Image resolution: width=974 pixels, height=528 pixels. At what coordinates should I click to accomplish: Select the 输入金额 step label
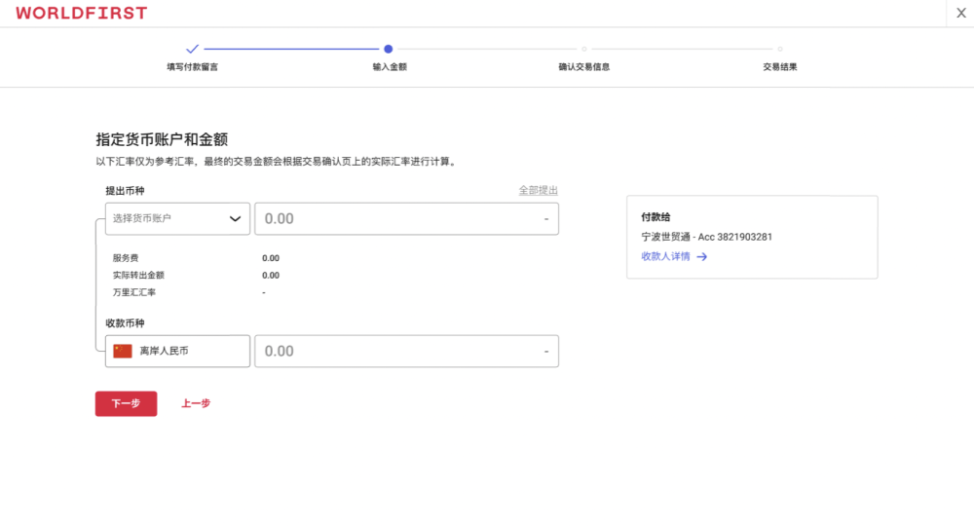tap(388, 67)
